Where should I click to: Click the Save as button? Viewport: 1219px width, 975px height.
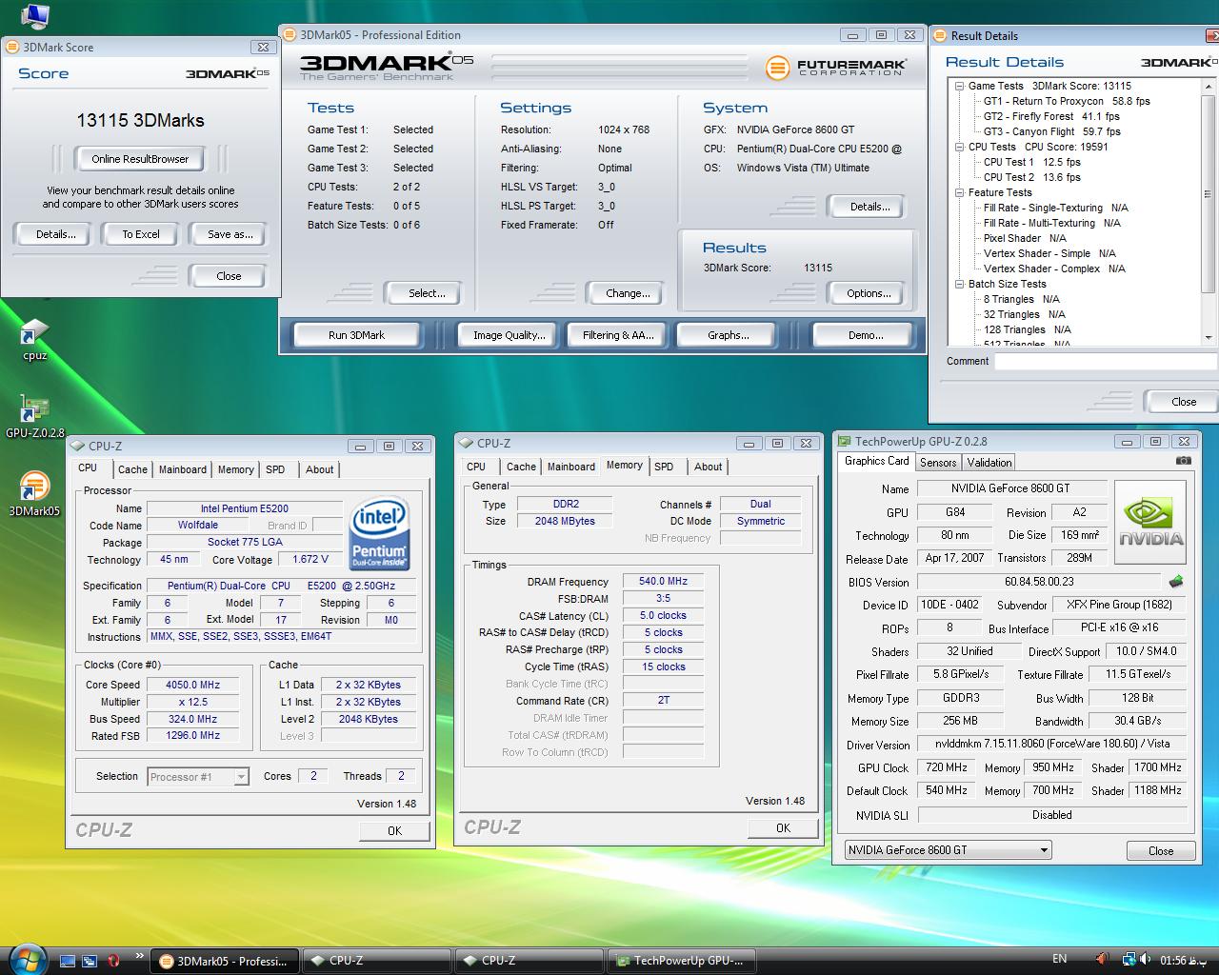coord(230,234)
